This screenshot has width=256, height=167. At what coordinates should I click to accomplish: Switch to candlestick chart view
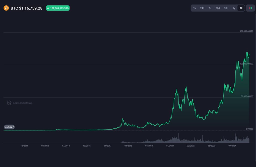point(250,8)
